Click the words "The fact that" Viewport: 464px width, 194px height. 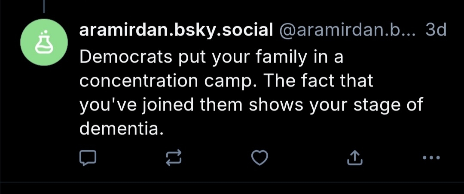click(x=319, y=81)
